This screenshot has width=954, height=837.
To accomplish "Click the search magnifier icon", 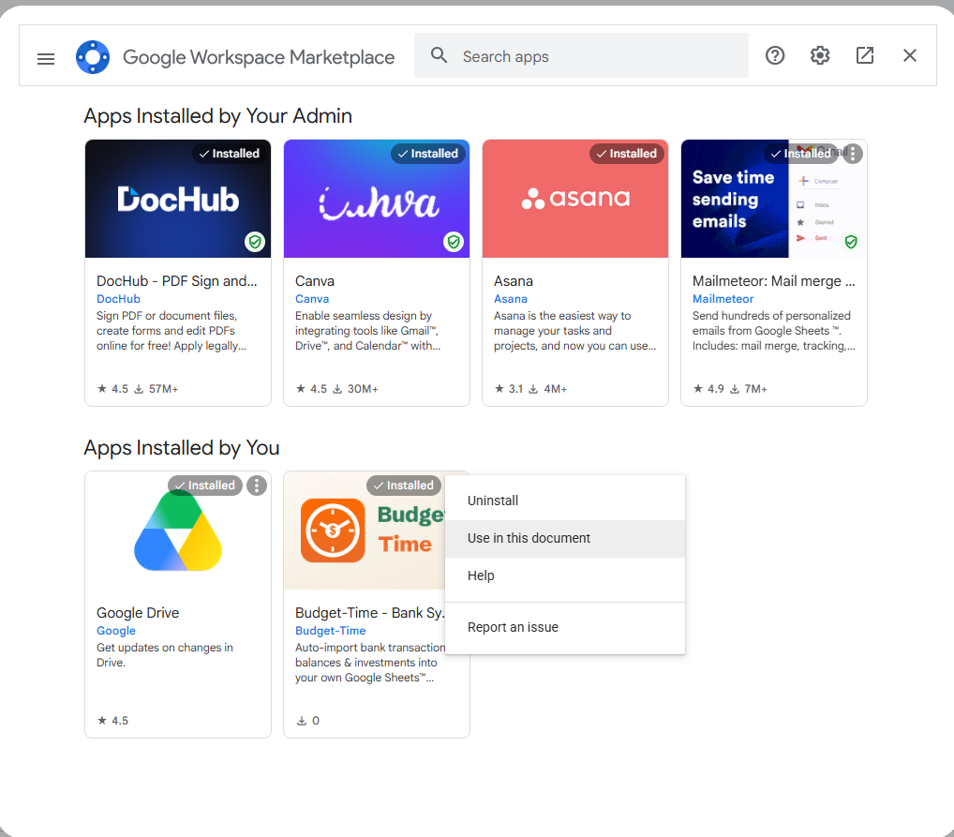I will [x=439, y=55].
